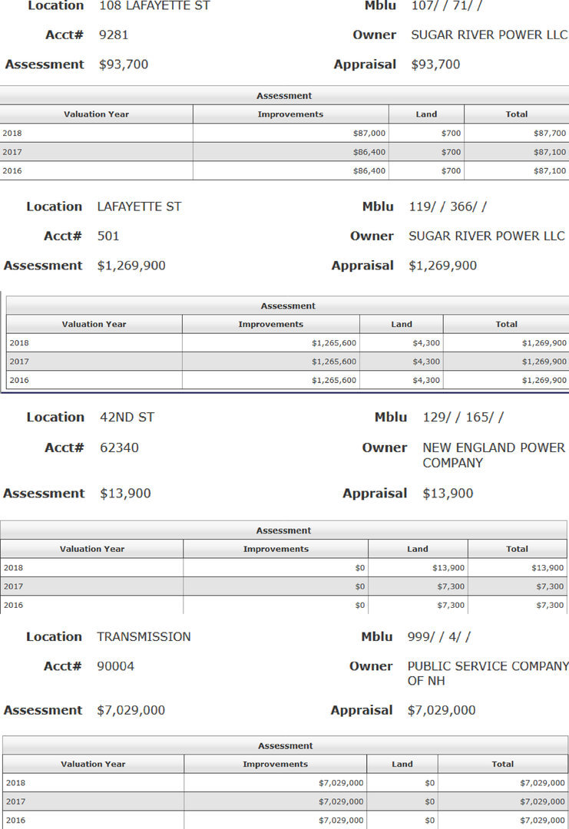Click account number 501

pyautogui.click(x=108, y=236)
